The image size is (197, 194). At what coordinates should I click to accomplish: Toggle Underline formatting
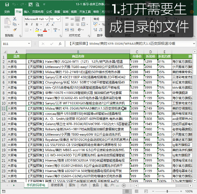pyautogui.click(x=37, y=24)
